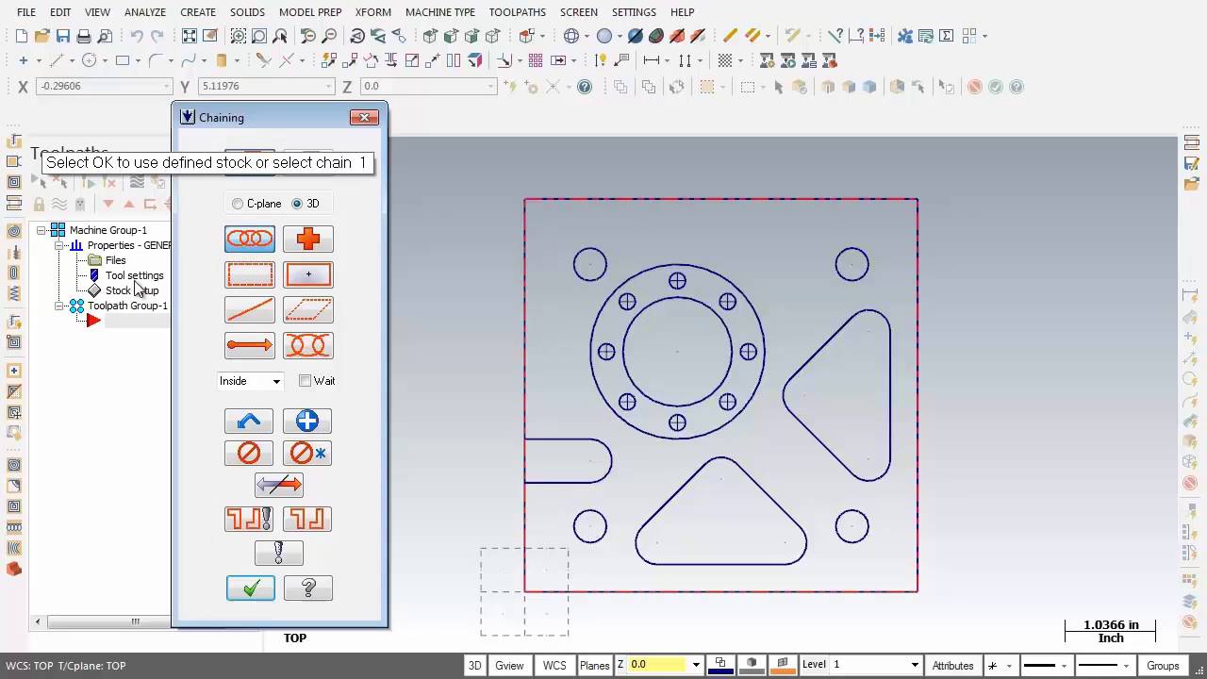Image resolution: width=1207 pixels, height=679 pixels.
Task: Click the Print icon
Action: pos(84,36)
